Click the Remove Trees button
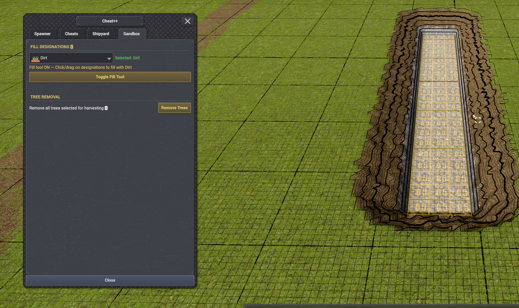 (x=175, y=108)
